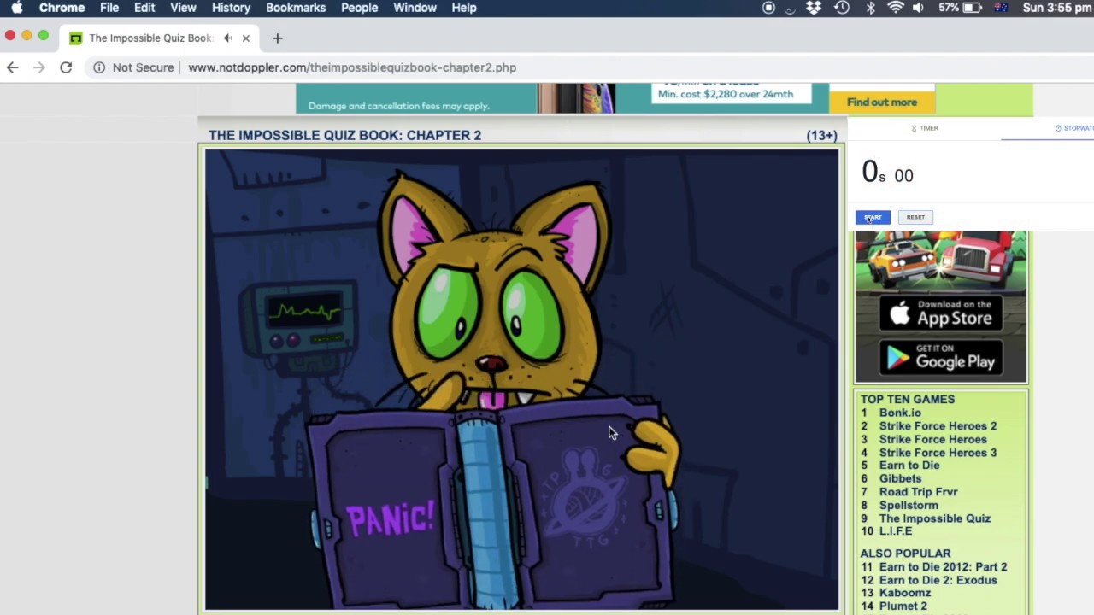1094x615 pixels.
Task: Open Strike Force Heroes 2 link
Action: (x=938, y=426)
